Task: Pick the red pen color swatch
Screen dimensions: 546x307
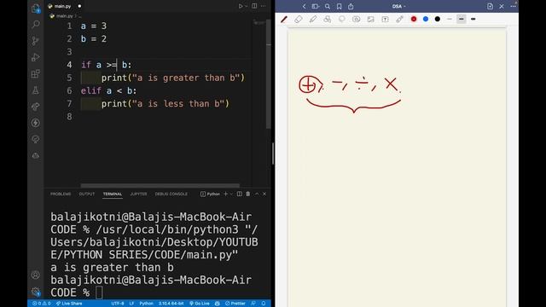Action: pos(414,19)
